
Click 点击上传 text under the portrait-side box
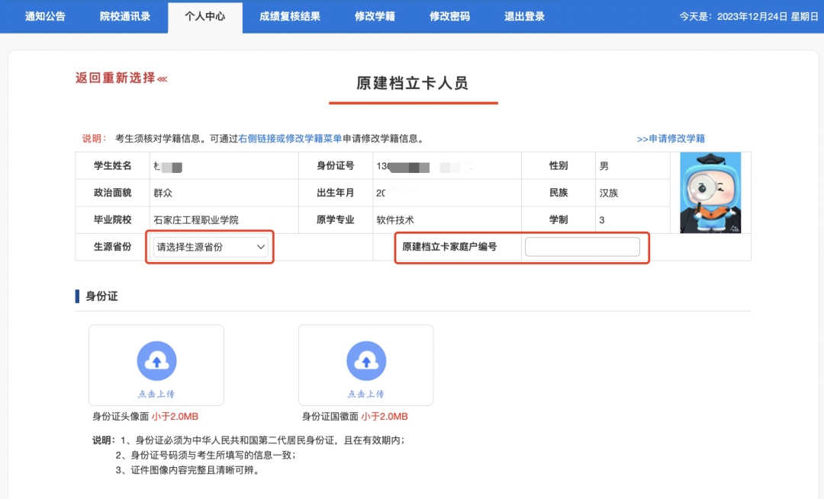tap(156, 394)
